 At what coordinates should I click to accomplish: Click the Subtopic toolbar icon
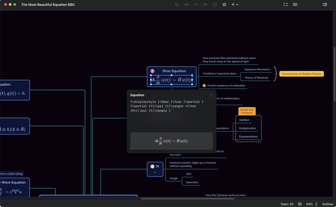coord(186,5)
